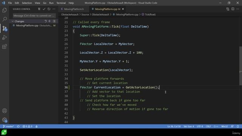The width and height of the screenshot is (242, 136).
Task: View changes as tree in Source Control
Action: pos(39,9)
